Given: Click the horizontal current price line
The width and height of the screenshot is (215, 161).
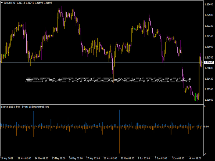Looking at the screenshot, I should (x=102, y=63).
